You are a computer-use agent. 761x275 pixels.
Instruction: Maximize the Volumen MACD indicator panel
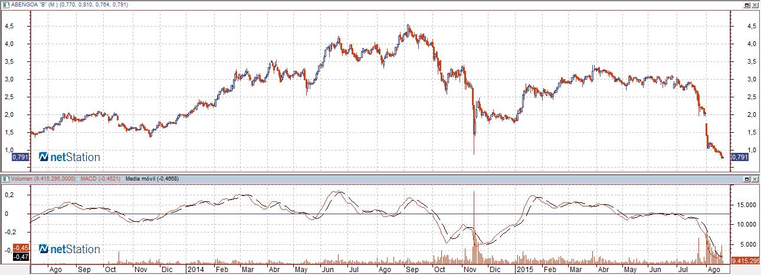[746, 178]
